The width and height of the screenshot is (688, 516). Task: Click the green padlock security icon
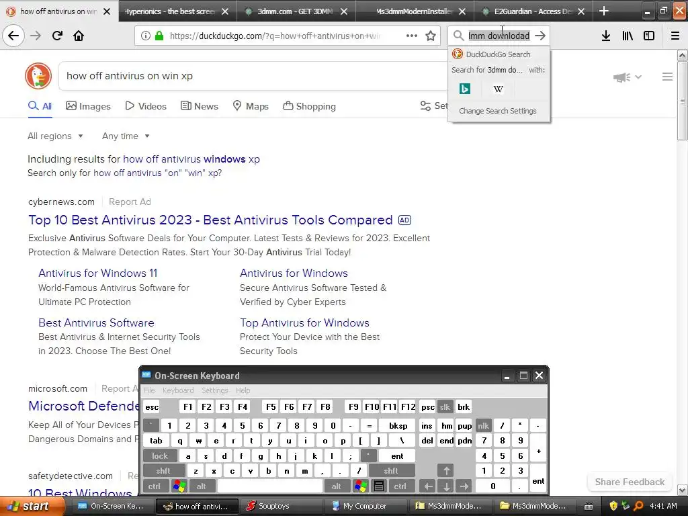(159, 36)
